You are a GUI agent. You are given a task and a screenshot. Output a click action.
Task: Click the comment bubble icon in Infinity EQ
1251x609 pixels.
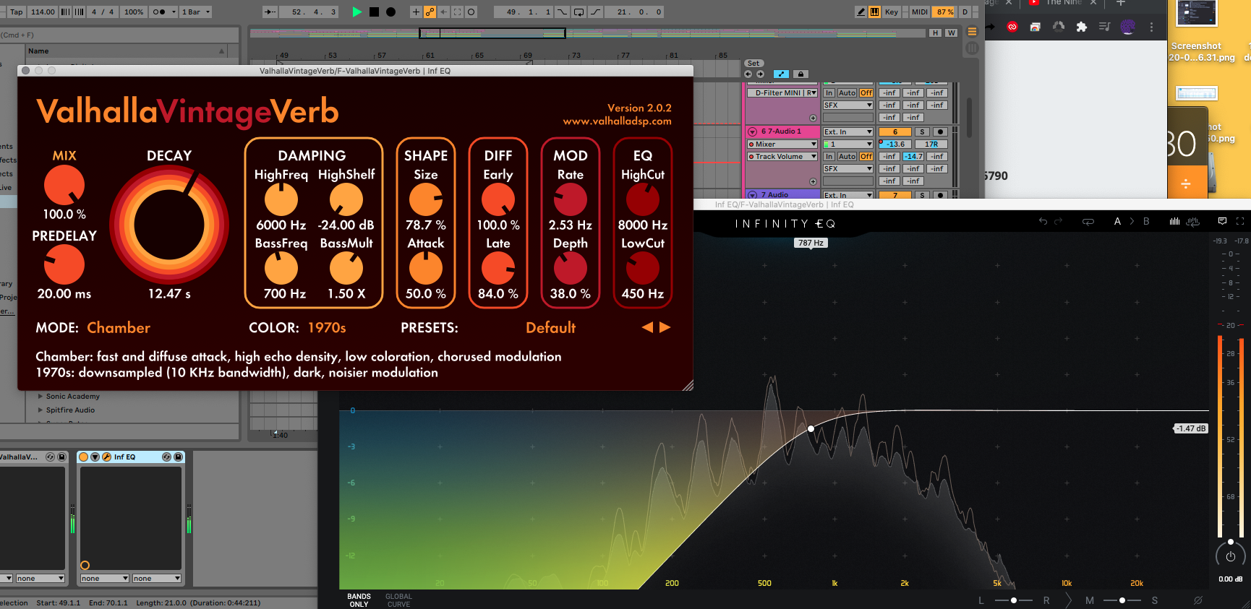tap(1222, 221)
